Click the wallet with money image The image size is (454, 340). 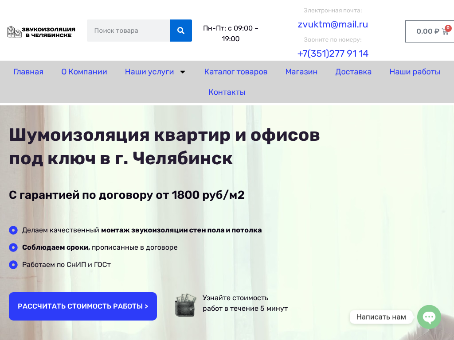pyautogui.click(x=186, y=305)
